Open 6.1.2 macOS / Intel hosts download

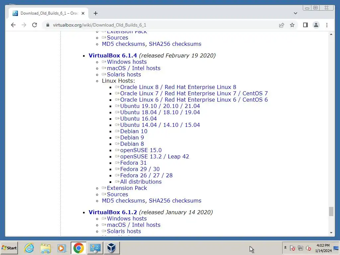pyautogui.click(x=133, y=225)
